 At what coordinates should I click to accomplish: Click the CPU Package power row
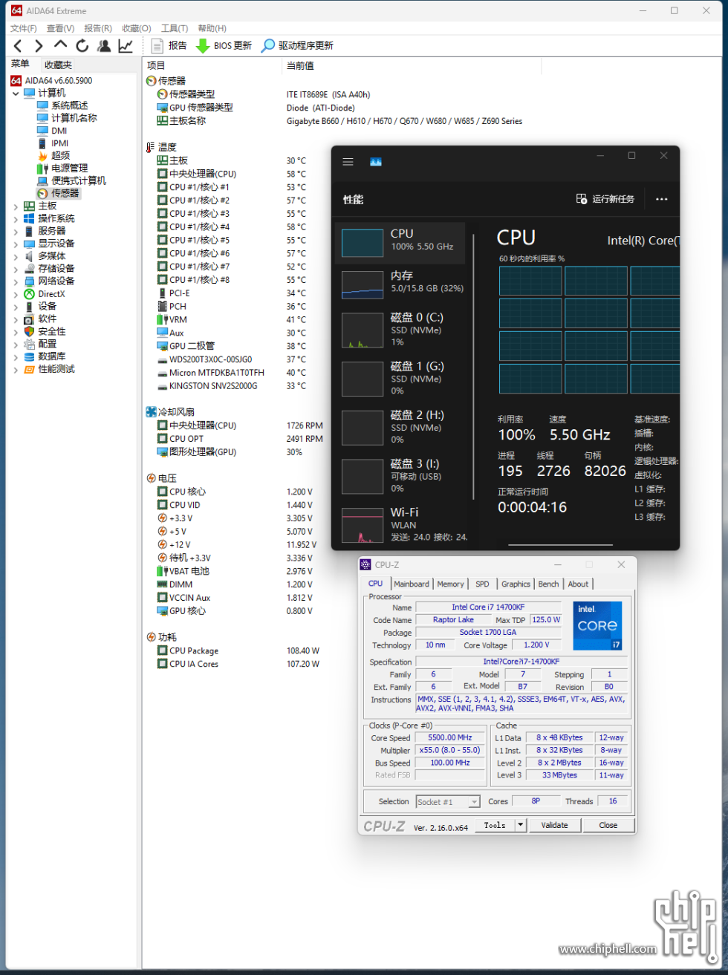[238, 650]
